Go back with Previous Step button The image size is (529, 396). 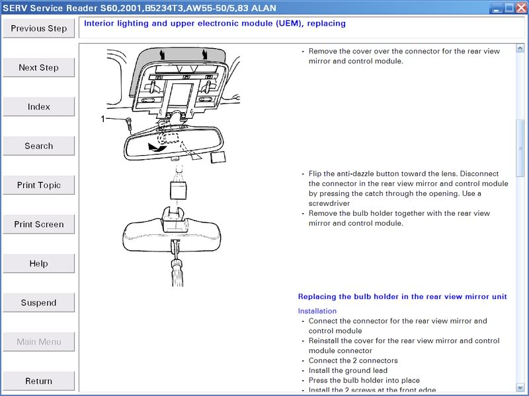(39, 28)
